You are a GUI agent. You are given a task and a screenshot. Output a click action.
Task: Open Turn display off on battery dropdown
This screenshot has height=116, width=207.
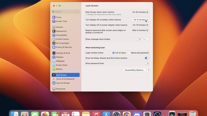pyautogui.click(x=140, y=20)
